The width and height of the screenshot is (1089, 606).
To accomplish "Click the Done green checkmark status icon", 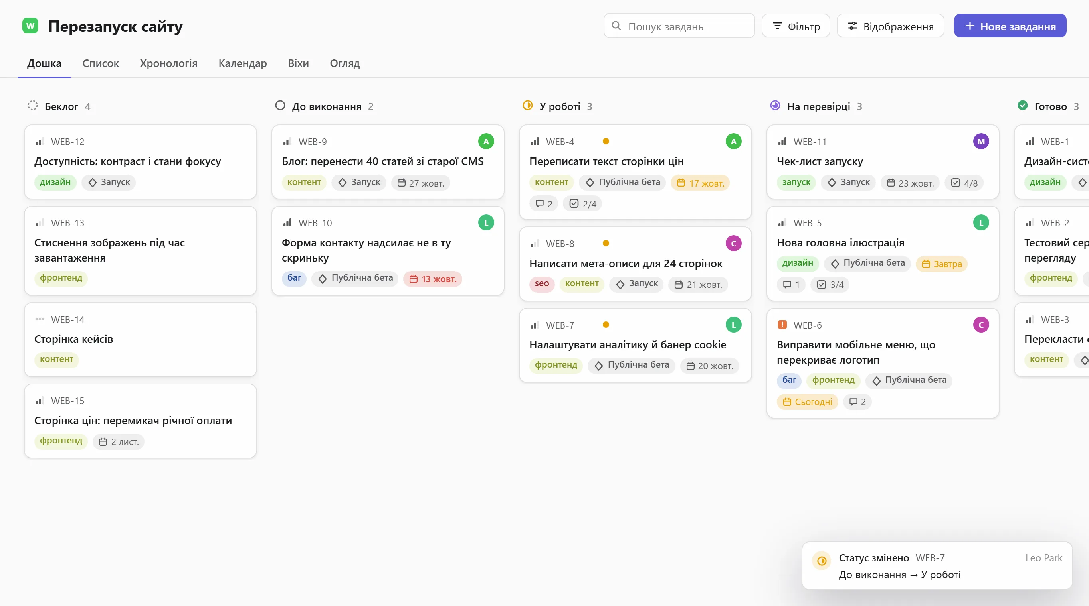I will pyautogui.click(x=1023, y=106).
